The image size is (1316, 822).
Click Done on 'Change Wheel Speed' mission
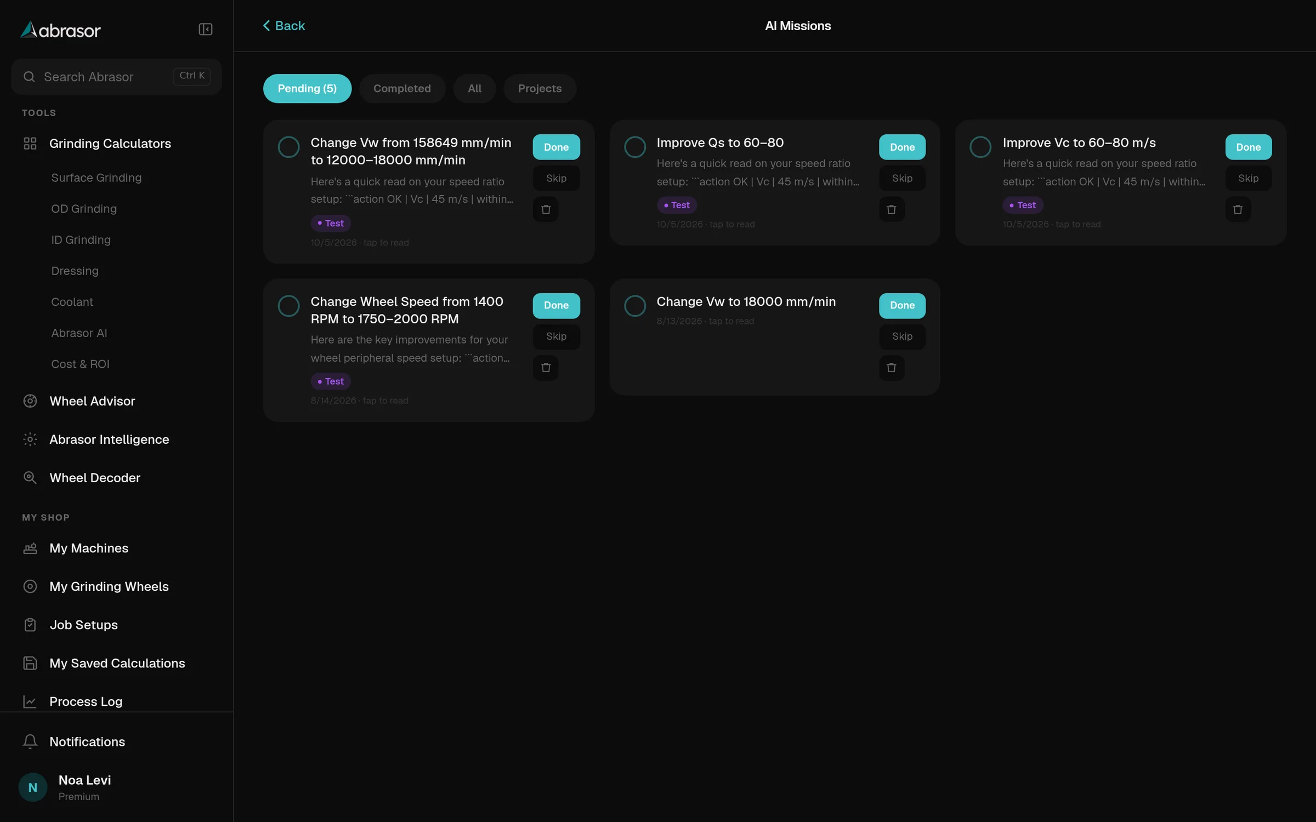click(556, 305)
